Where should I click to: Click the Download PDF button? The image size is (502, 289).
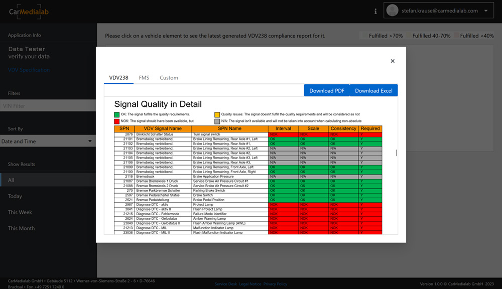click(327, 91)
